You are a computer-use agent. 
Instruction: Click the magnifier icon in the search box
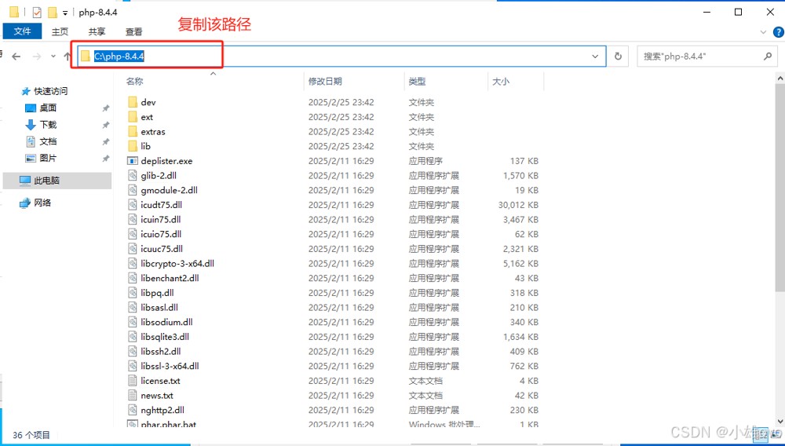768,57
